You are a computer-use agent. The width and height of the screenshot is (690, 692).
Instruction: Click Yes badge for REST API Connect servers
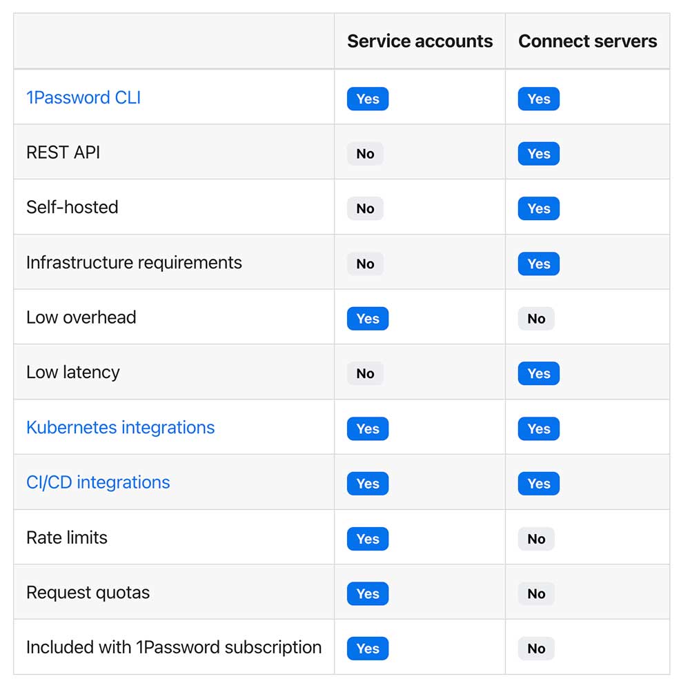539,154
